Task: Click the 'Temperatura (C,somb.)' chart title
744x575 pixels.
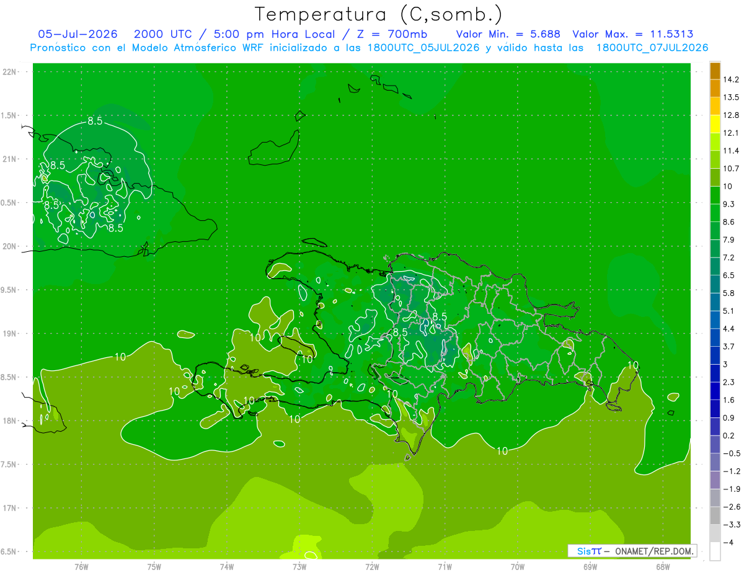Action: [x=379, y=14]
